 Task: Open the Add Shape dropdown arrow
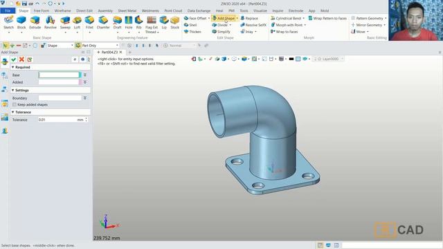tap(237, 19)
